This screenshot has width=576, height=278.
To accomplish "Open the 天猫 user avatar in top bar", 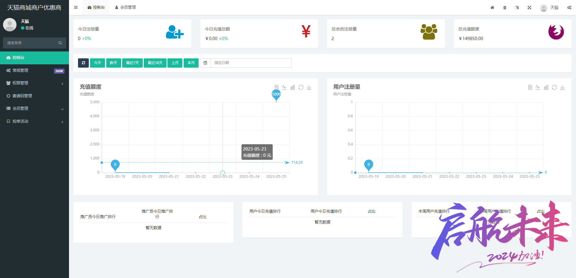I will tap(544, 8).
